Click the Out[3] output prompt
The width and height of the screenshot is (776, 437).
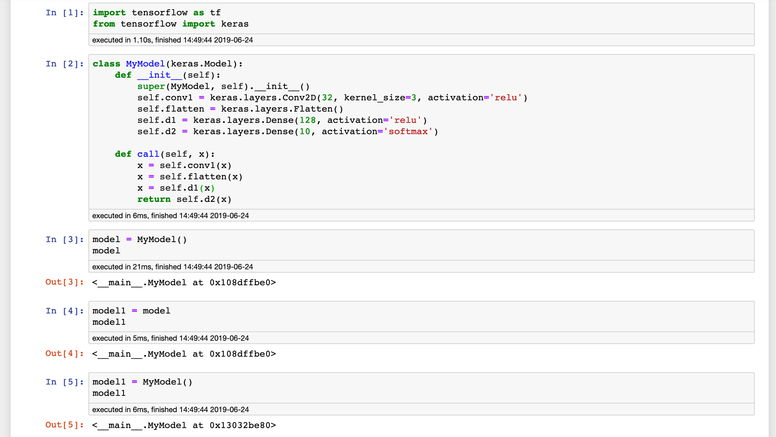coord(65,282)
